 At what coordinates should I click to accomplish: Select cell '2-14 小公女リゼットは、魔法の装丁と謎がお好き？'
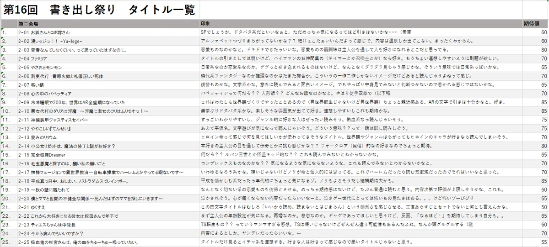[x=108, y=146]
